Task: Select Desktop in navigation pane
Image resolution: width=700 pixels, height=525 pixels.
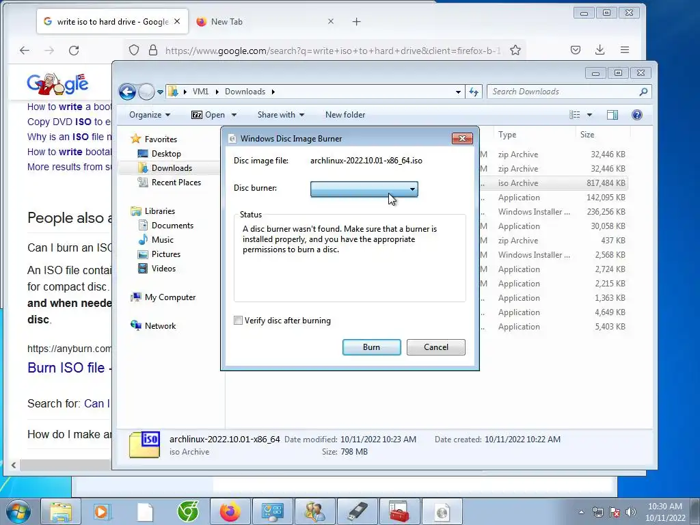Action: (x=166, y=154)
